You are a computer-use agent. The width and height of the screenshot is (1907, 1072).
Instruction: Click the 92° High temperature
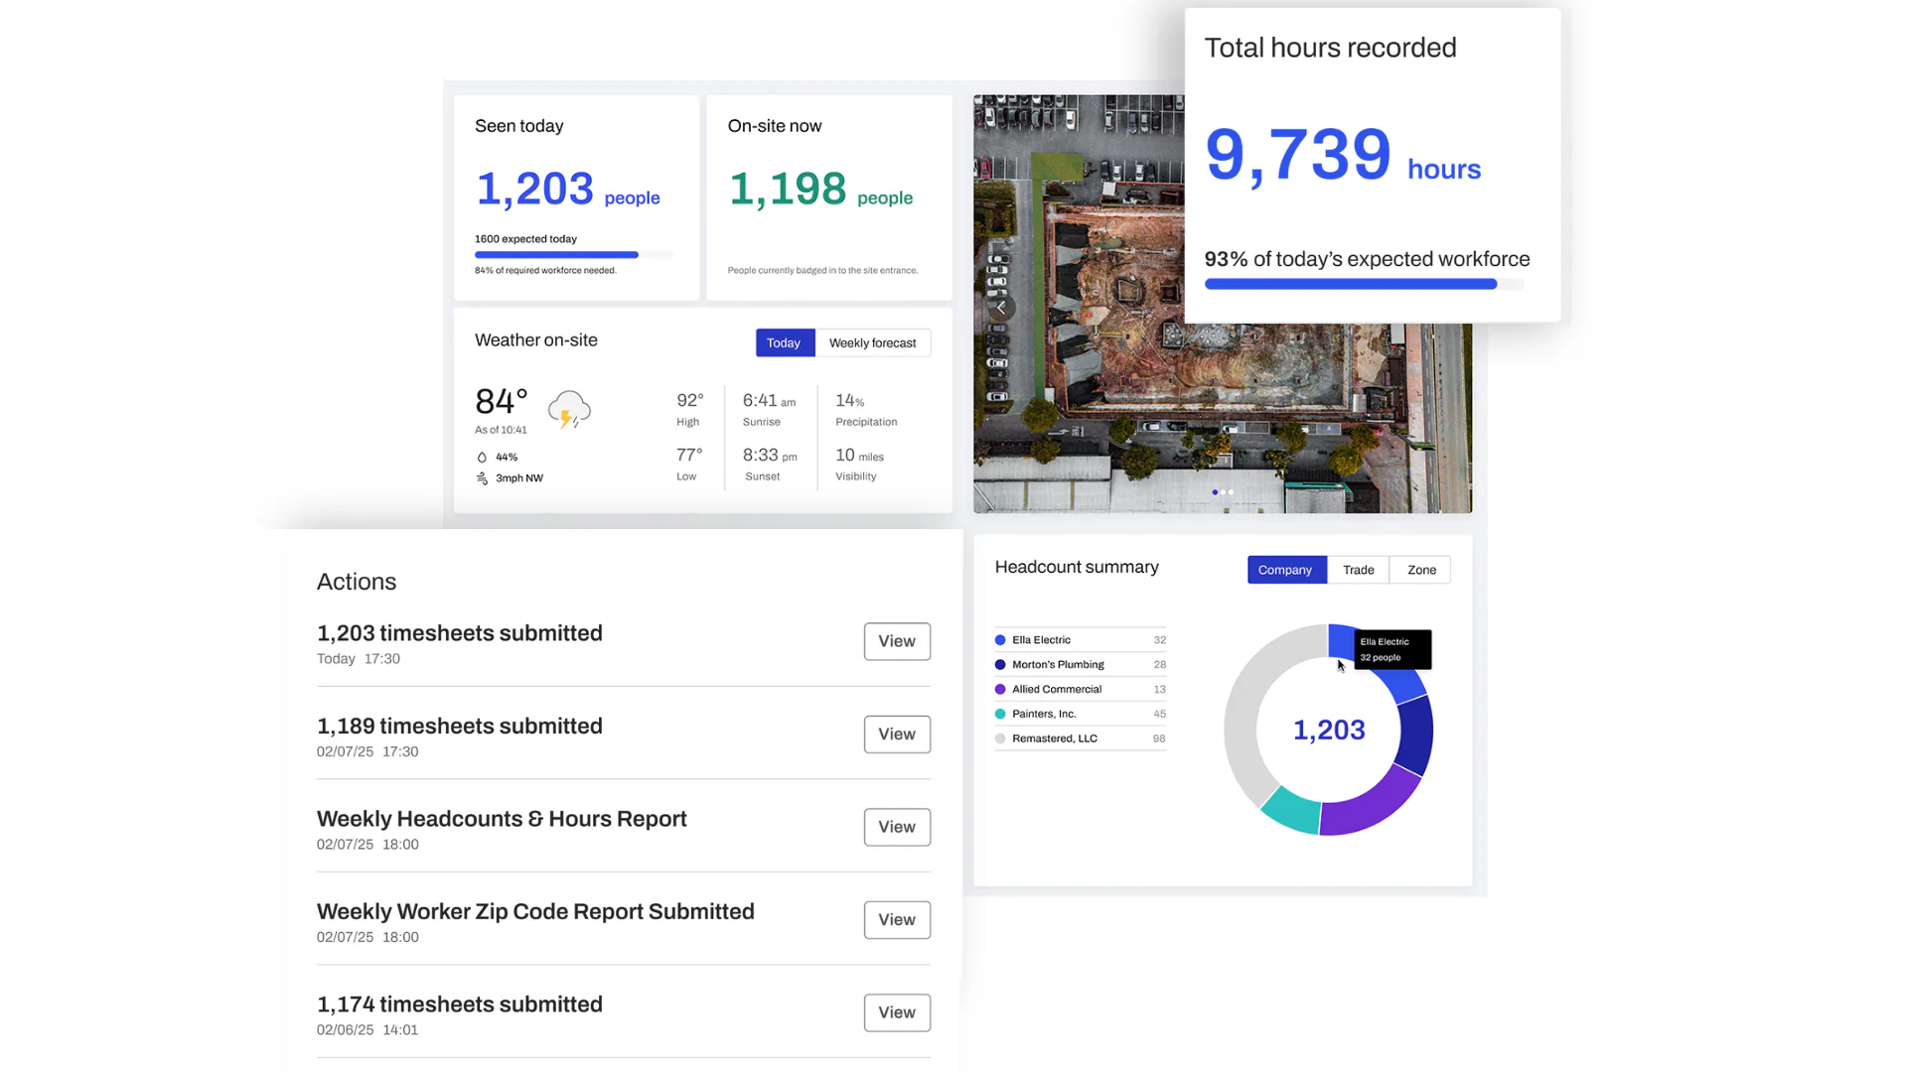690,401
